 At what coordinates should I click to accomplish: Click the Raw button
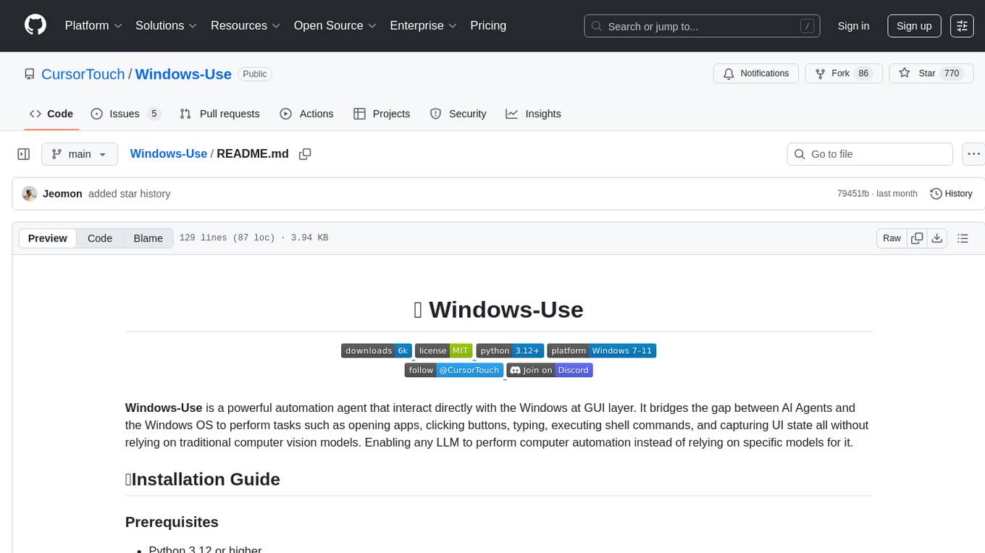coord(892,238)
